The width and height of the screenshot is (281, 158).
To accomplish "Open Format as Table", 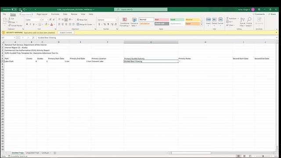I will pos(134,22).
